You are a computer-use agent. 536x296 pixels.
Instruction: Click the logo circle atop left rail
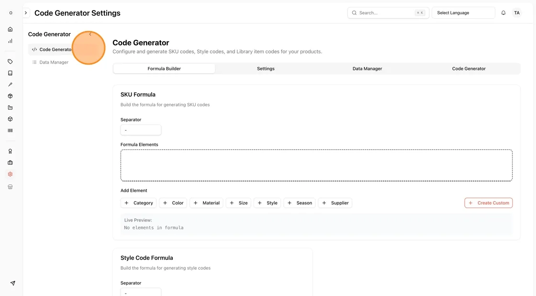point(11,13)
